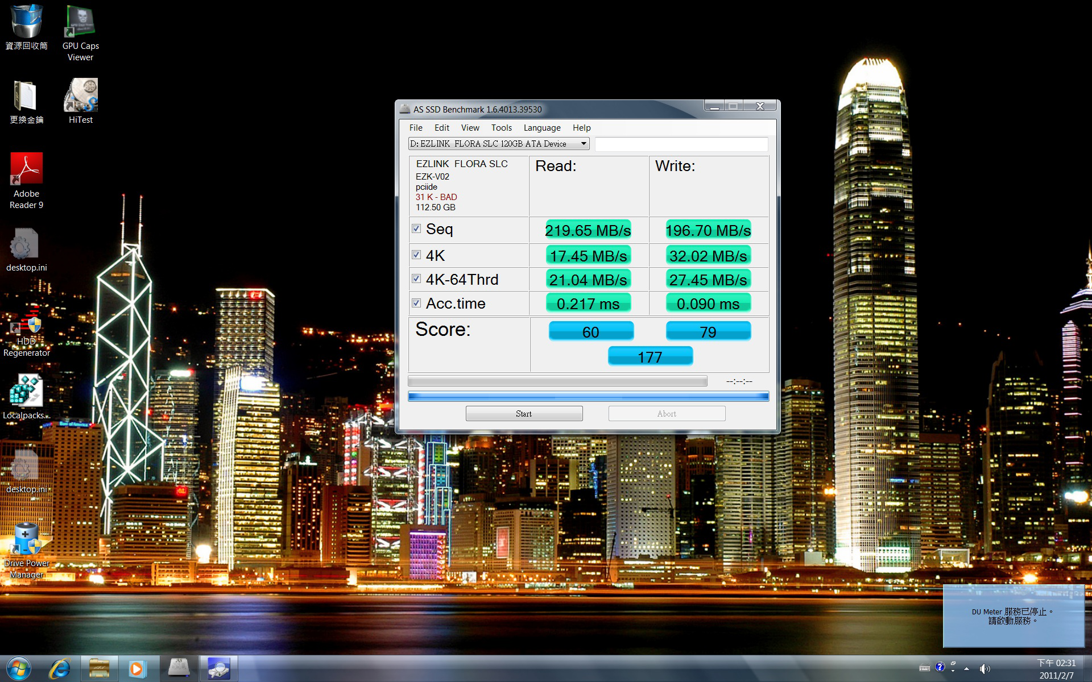Click Seq read value 219.65 MB/s
This screenshot has width=1092, height=682.
click(x=588, y=230)
